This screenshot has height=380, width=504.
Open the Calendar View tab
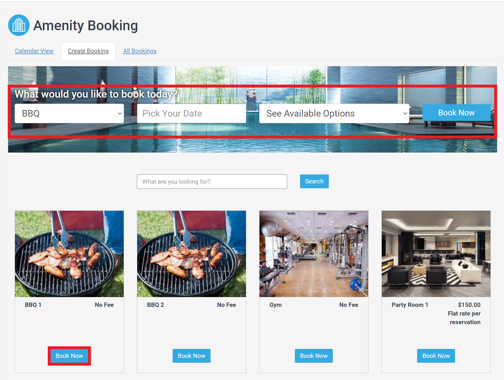[34, 51]
